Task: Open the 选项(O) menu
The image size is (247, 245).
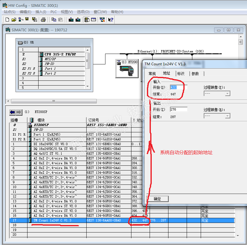Action: tap(83, 12)
